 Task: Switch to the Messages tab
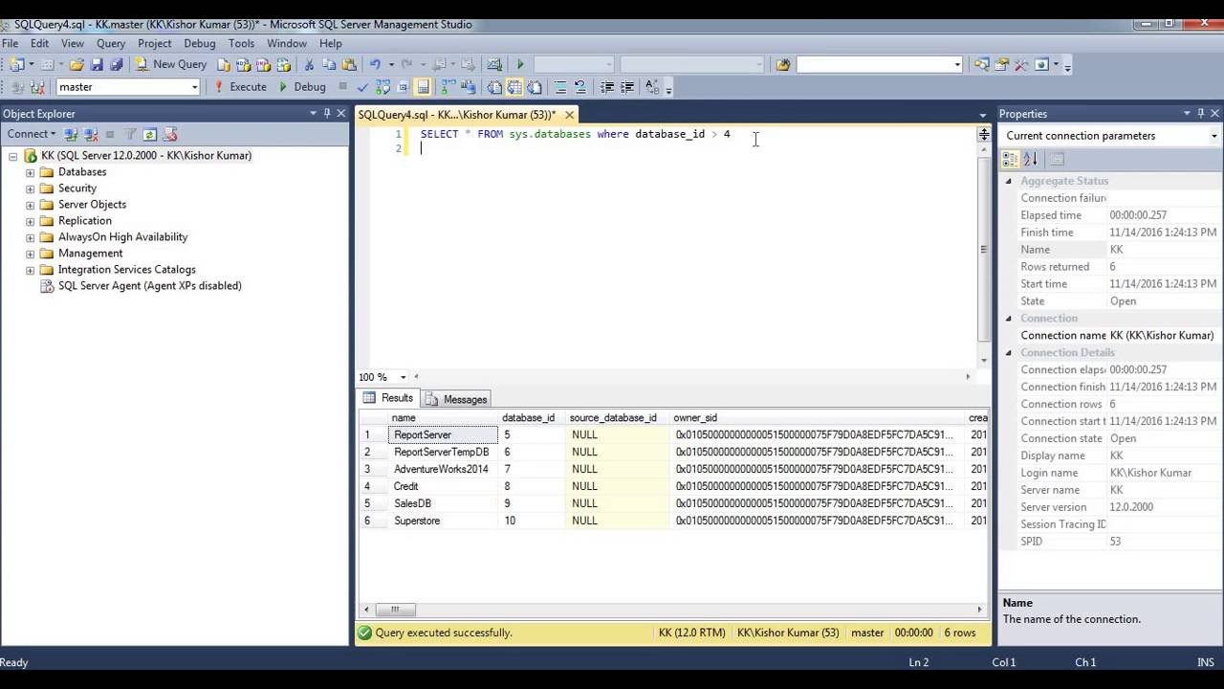click(456, 399)
